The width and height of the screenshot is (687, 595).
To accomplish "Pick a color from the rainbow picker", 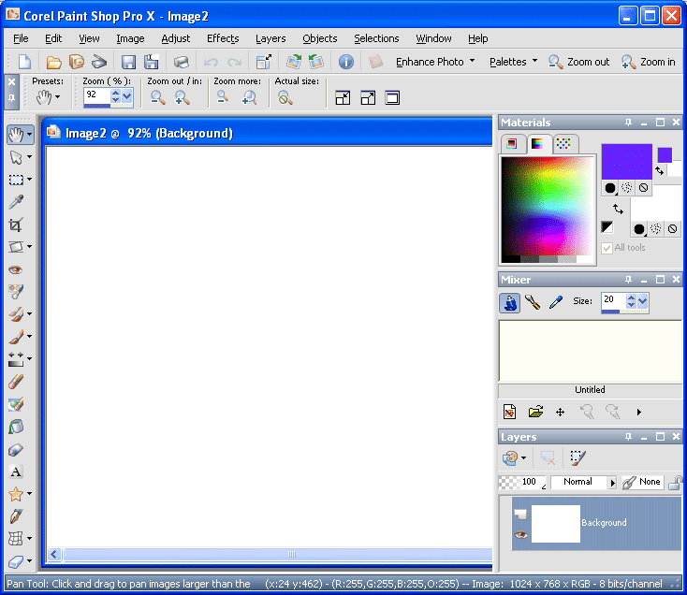I will [x=547, y=206].
